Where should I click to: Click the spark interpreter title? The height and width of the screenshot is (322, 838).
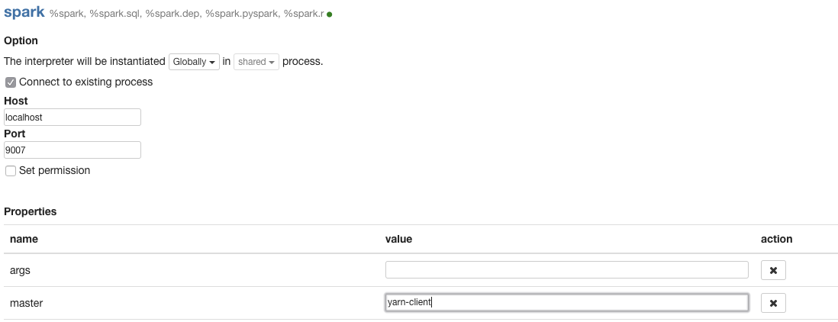tap(24, 12)
